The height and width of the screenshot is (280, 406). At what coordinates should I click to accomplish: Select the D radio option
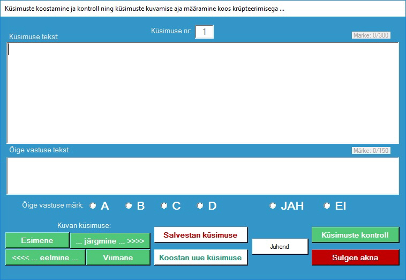click(x=200, y=206)
